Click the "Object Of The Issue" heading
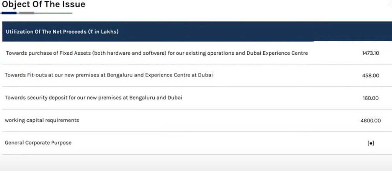The height and width of the screenshot is (171, 392). coord(44,5)
